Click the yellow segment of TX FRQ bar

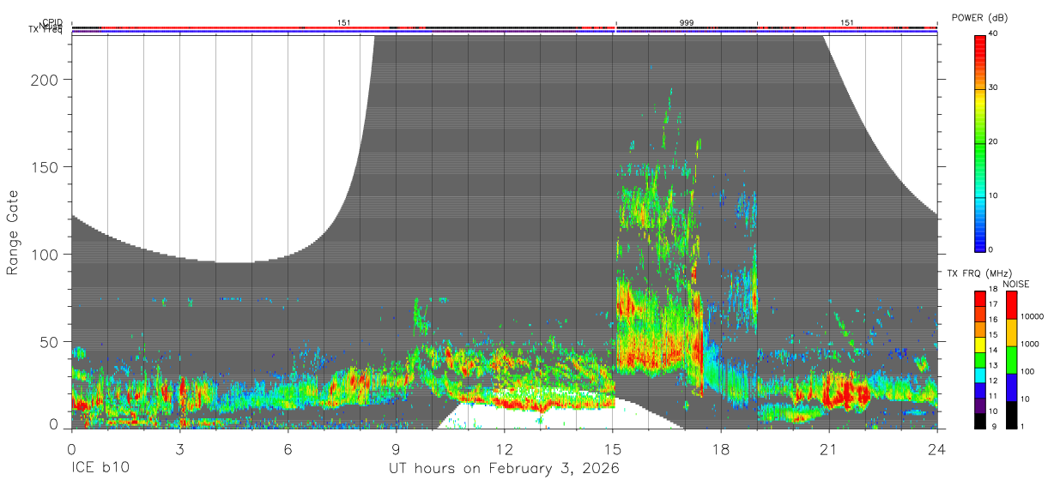980,344
